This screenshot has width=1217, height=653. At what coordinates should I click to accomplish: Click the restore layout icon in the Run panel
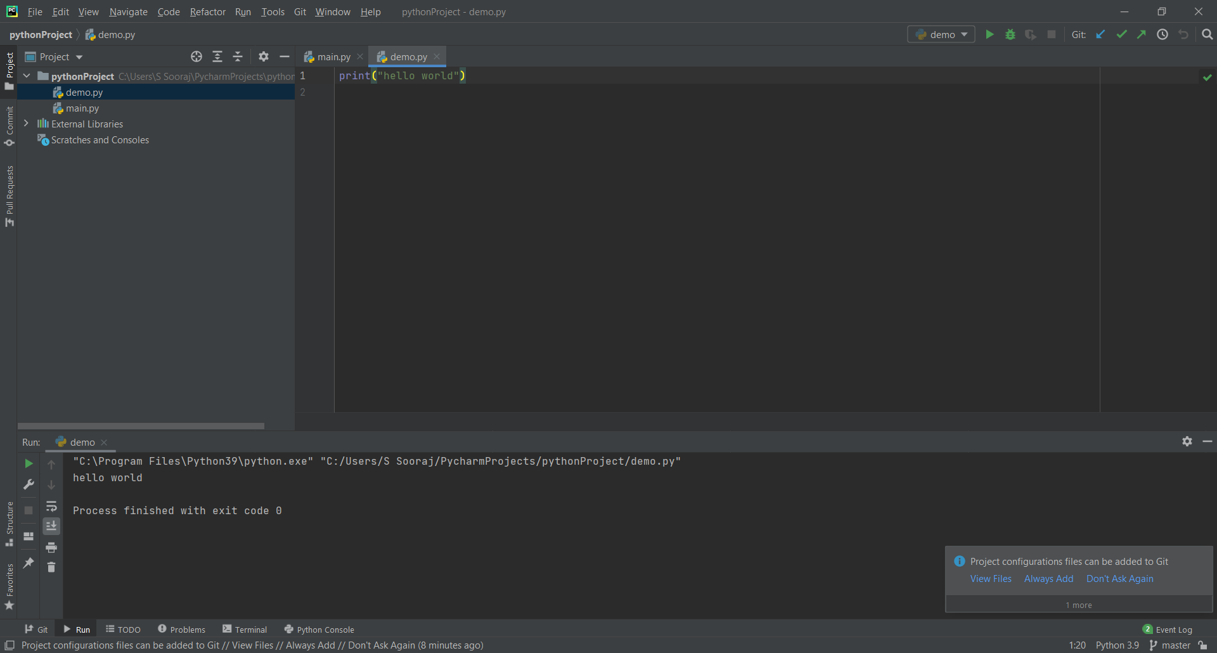pos(29,536)
